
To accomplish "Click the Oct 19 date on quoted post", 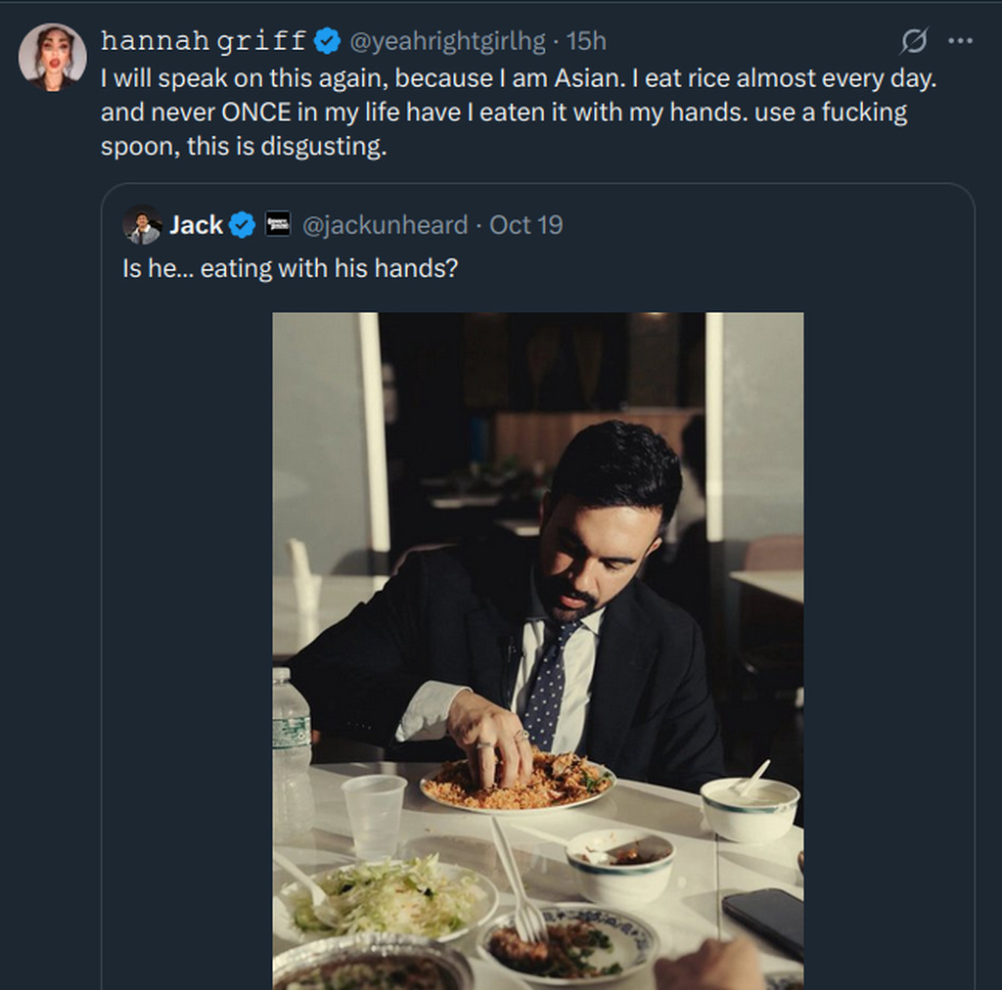I will coord(526,225).
